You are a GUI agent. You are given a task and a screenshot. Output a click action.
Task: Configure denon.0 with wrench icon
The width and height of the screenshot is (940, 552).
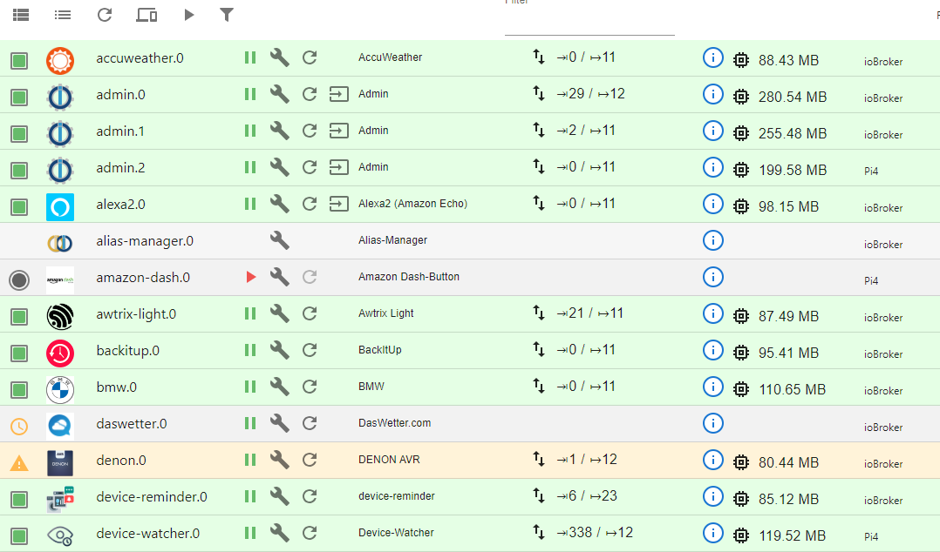click(279, 459)
